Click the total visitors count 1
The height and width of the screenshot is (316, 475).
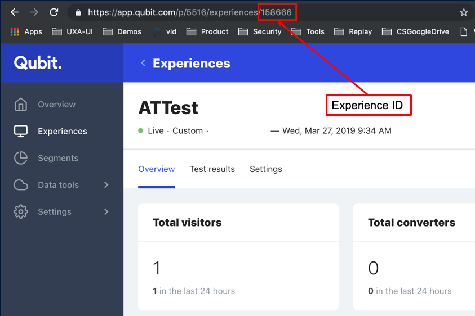(x=157, y=268)
